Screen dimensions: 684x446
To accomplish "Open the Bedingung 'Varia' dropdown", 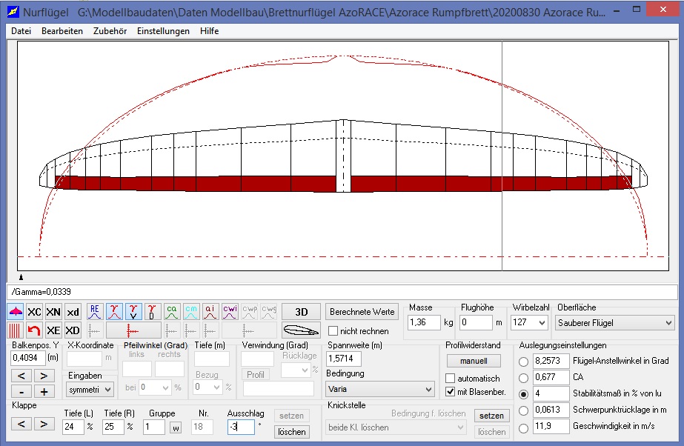I will (x=380, y=389).
